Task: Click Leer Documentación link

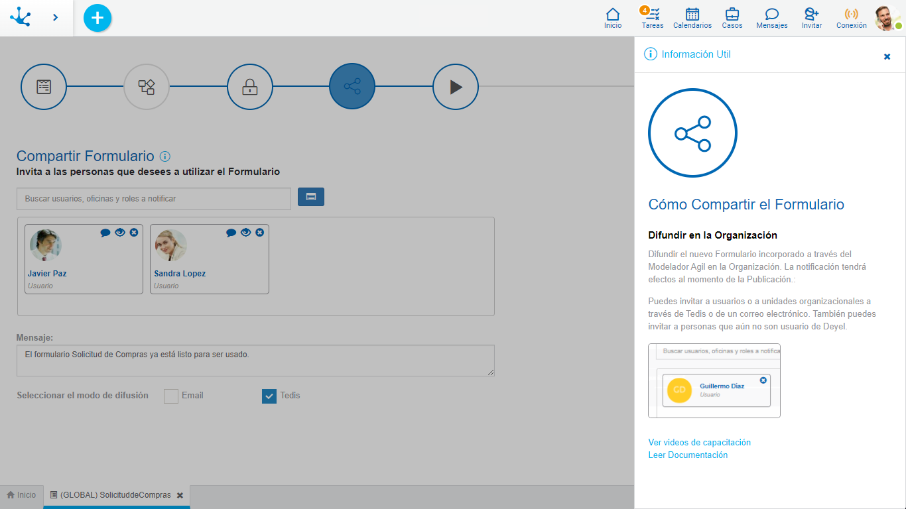Action: 688,455
